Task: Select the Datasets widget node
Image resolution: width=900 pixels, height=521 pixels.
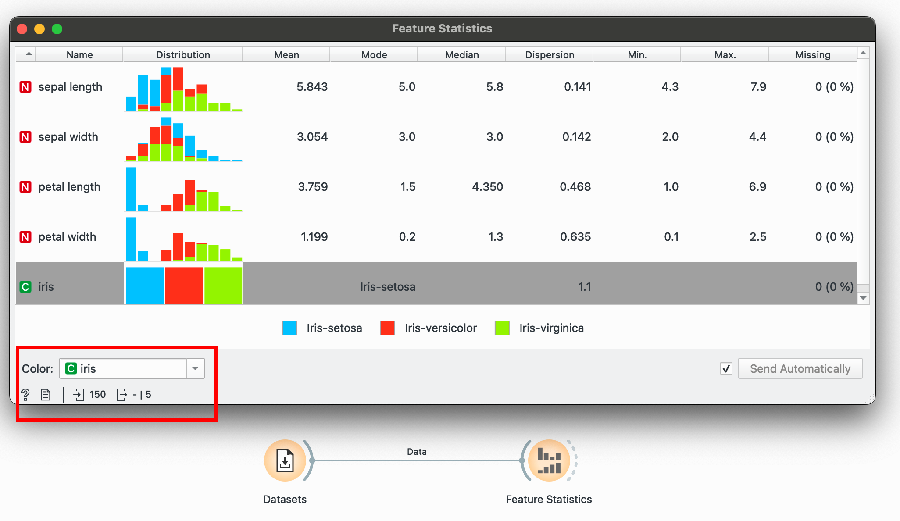Action: [x=285, y=460]
